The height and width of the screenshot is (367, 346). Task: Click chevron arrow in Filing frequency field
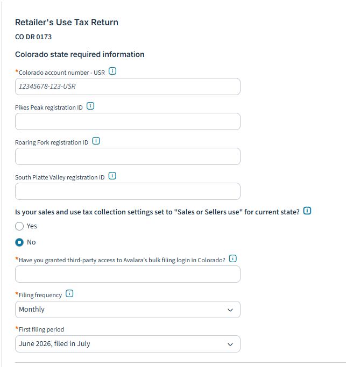tap(230, 310)
